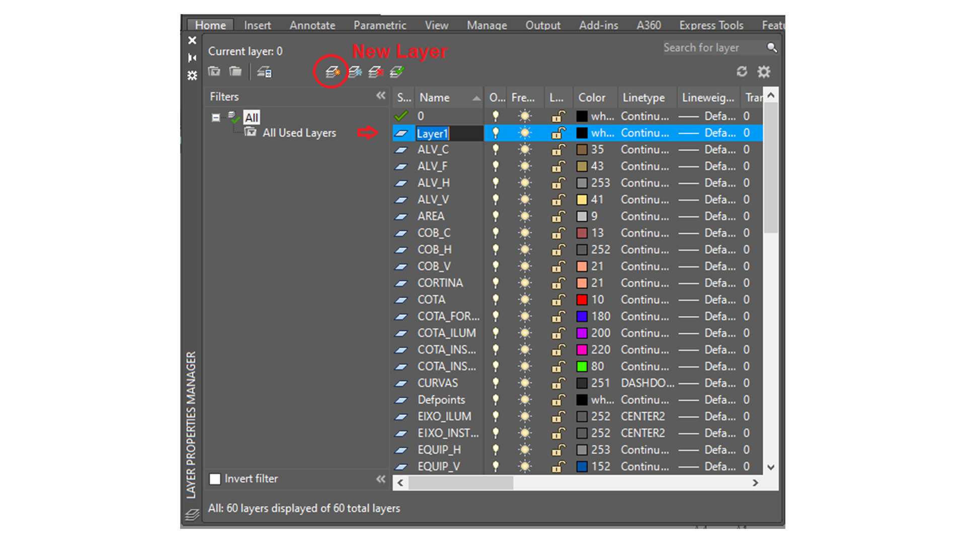Collapse the Filters panel with double chevron
The width and height of the screenshot is (966, 543).
(381, 96)
